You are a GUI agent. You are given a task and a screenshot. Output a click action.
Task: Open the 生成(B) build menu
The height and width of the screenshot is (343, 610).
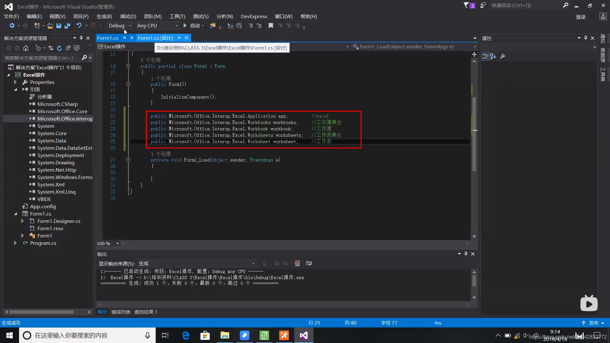[104, 17]
